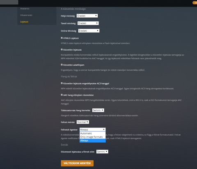Open the Általános settings section
The height and width of the screenshot is (169, 197).
click(25, 9)
